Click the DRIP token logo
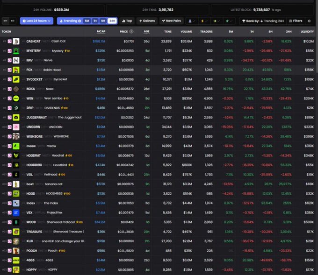318x275 pixels. click(16, 108)
